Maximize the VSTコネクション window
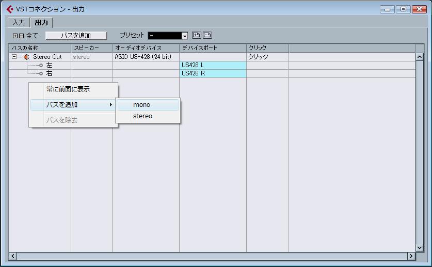The width and height of the screenshot is (432, 267). click(403, 9)
